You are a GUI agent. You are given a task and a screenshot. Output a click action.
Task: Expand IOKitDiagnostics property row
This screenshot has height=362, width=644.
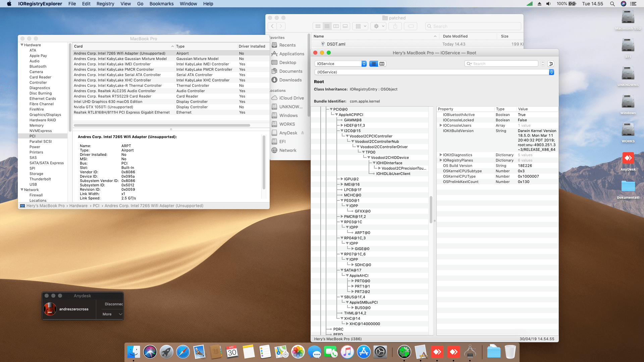(x=441, y=155)
